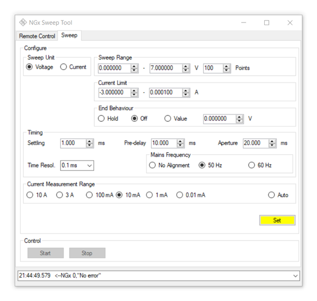Screen dimensions: 317x301
Task: Choose Hold end behaviour
Action: tap(108, 118)
